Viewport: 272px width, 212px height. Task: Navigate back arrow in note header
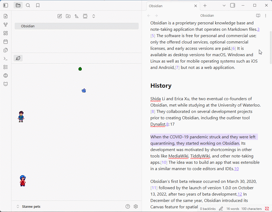point(149,16)
